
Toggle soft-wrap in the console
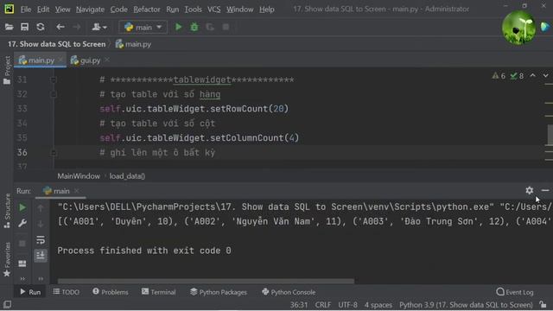41,240
